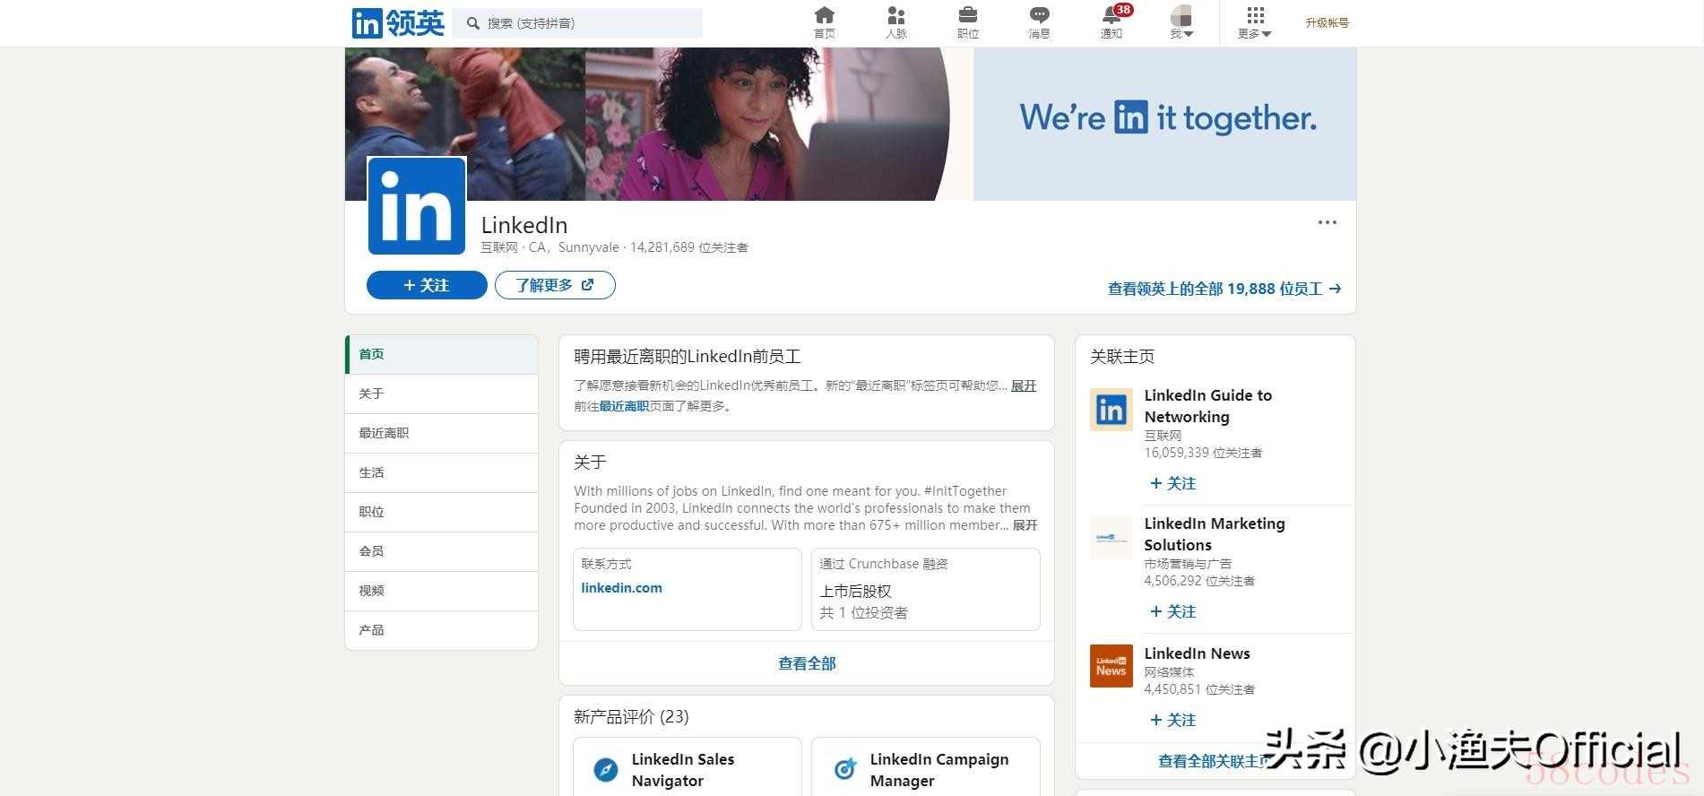Click the 了解更多 external link button
This screenshot has height=796, width=1704.
[x=555, y=285]
